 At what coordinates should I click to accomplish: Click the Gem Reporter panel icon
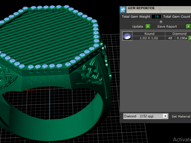click(123, 10)
